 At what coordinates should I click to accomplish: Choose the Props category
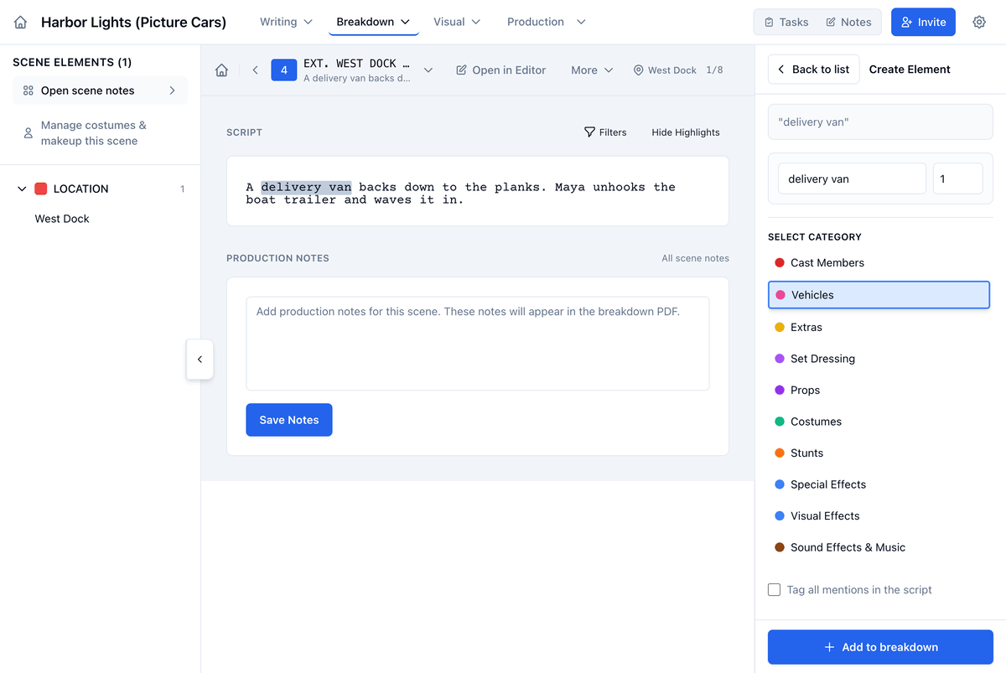[x=879, y=391]
